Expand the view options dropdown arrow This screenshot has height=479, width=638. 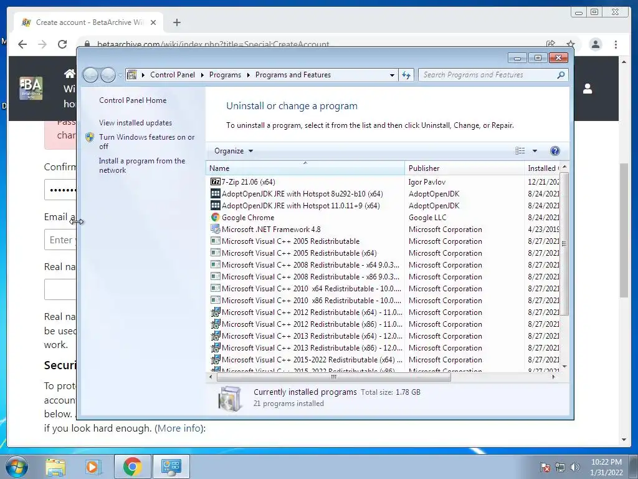coord(535,151)
